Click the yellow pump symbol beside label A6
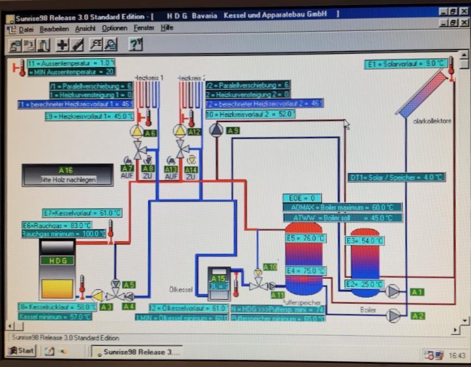This screenshot has height=367, width=471. click(x=137, y=132)
